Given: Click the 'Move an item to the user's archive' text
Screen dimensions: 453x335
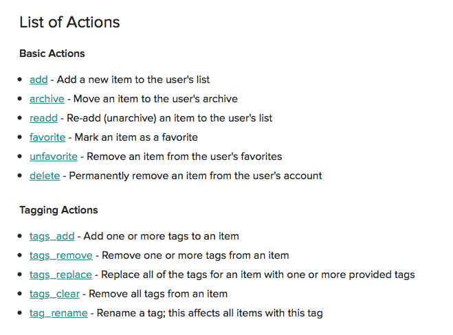Looking at the screenshot, I should click(x=155, y=99).
